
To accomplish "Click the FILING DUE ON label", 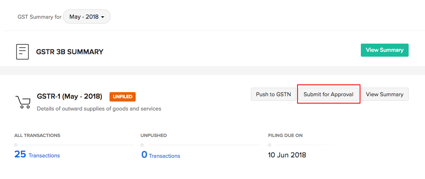I will [x=285, y=135].
